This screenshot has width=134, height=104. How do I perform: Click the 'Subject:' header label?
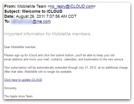click(13, 11)
